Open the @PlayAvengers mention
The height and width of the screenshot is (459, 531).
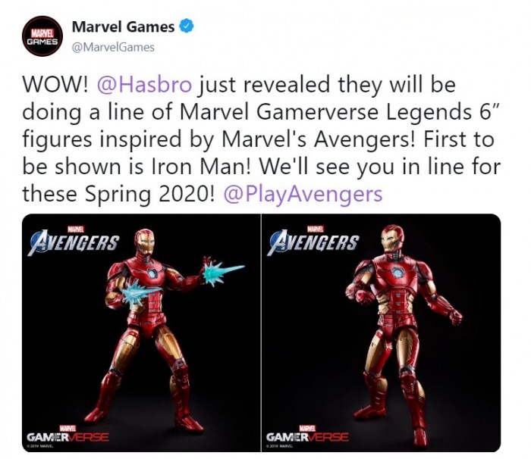point(303,194)
